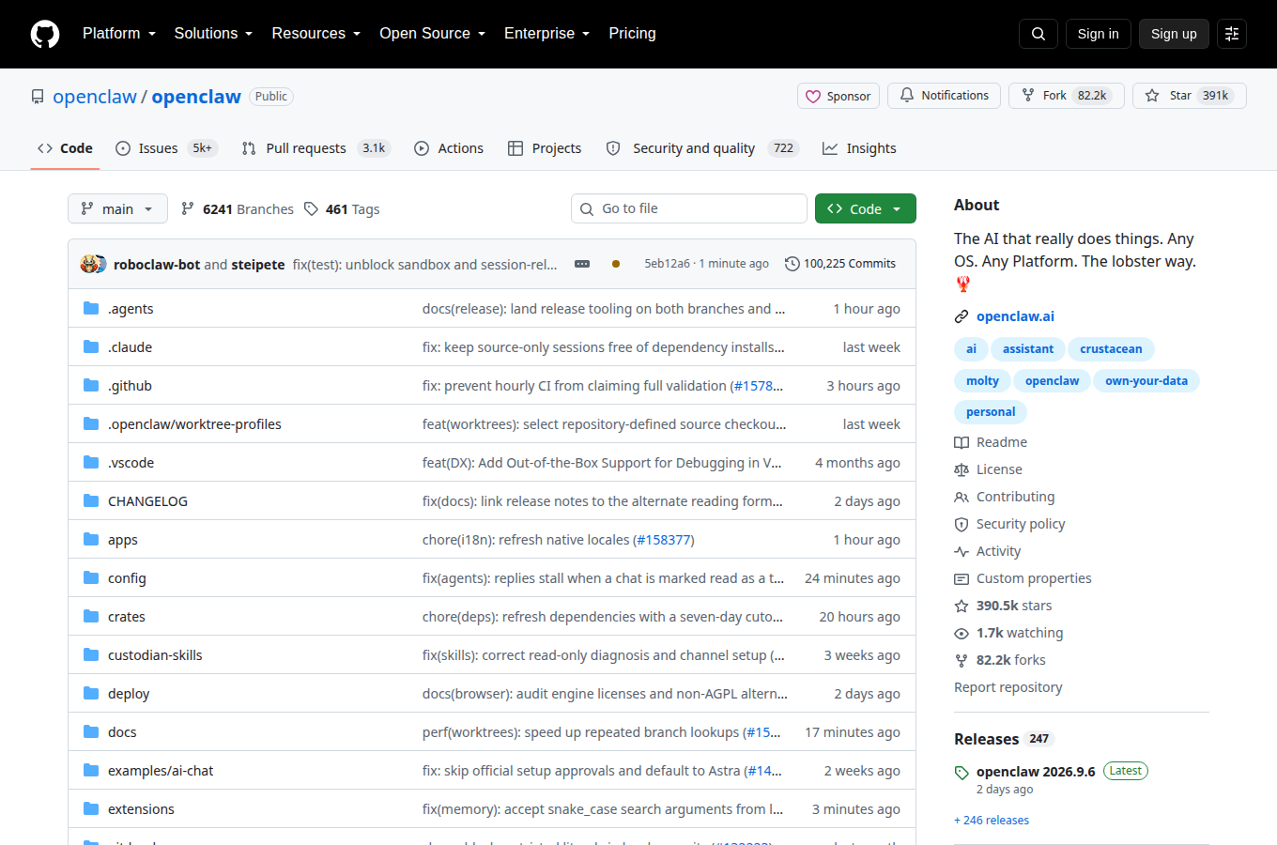Open the Pricing page
Viewport: 1277px width, 845px height.
(632, 34)
